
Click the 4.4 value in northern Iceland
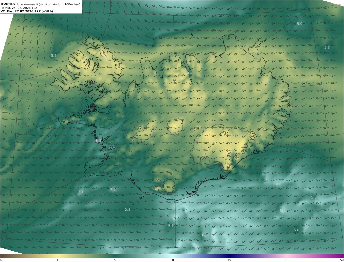pos(189,73)
